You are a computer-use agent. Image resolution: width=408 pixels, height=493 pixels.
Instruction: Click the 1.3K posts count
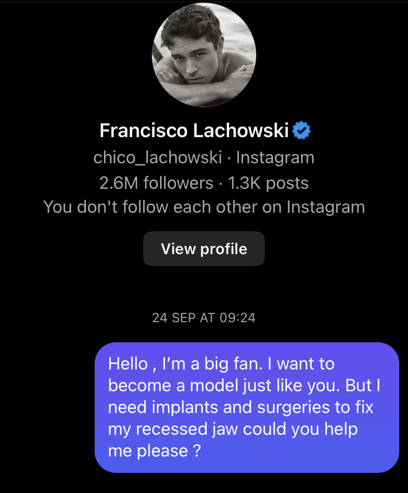268,183
